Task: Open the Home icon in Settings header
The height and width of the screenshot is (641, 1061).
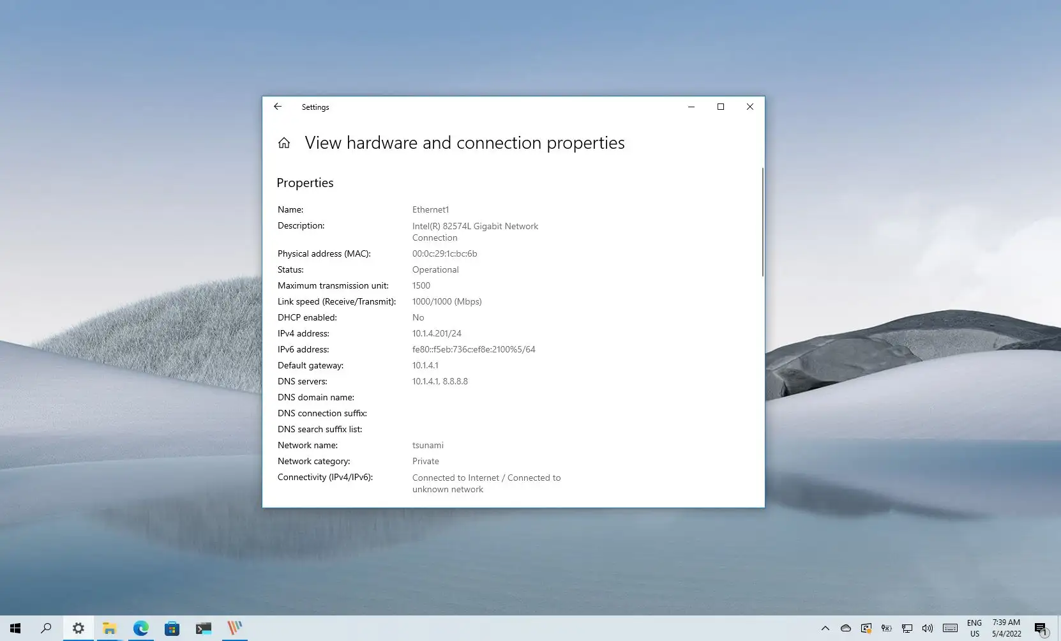Action: pyautogui.click(x=284, y=142)
